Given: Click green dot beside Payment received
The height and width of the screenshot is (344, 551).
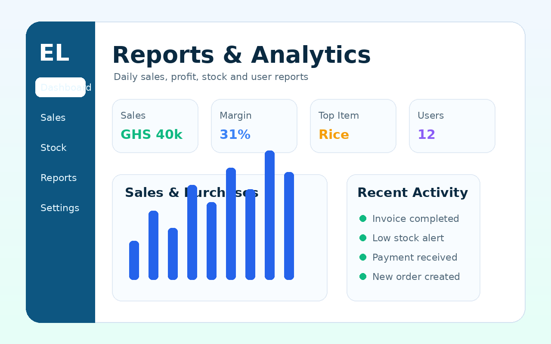Looking at the screenshot, I should (363, 257).
